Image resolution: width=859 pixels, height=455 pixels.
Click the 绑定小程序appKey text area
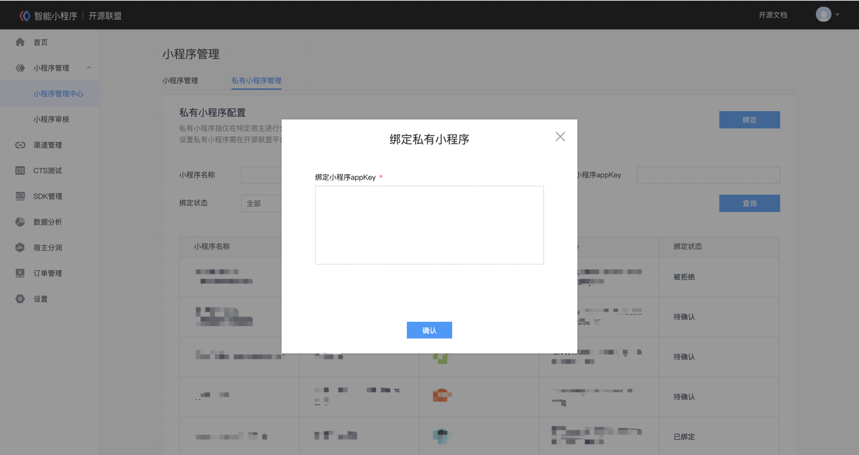pos(429,225)
